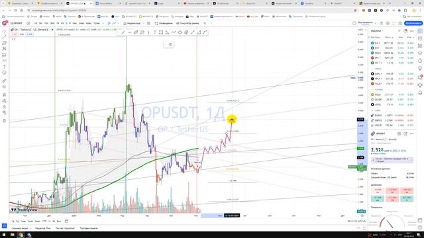Open the ideas lightbulb icon in right sidebar
This screenshot has width=424, height=238.
pos(420,68)
